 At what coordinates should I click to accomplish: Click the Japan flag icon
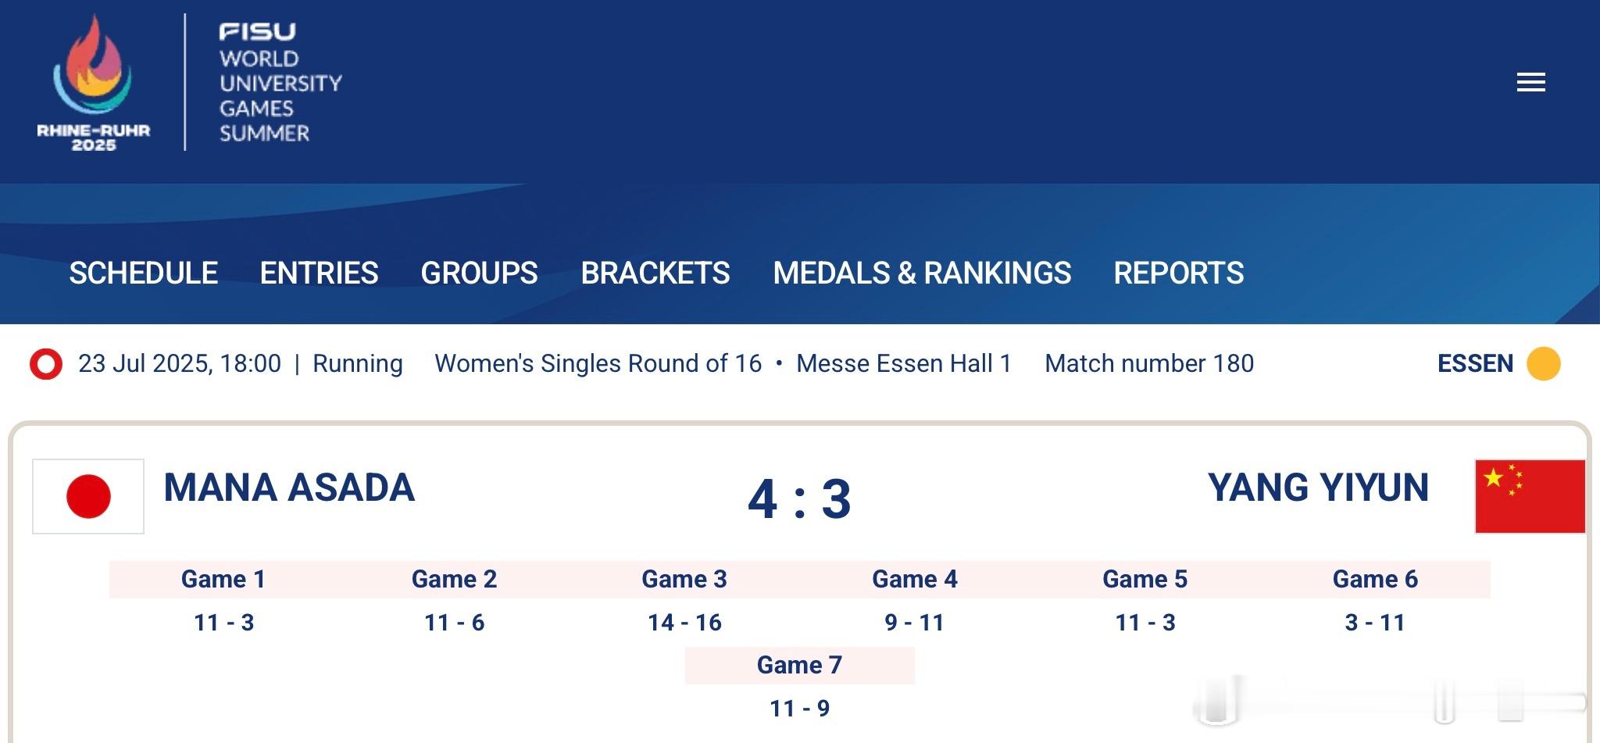88,496
